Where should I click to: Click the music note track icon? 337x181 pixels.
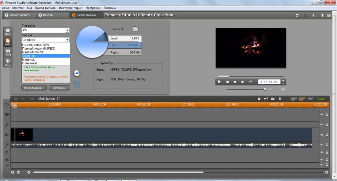(7, 165)
